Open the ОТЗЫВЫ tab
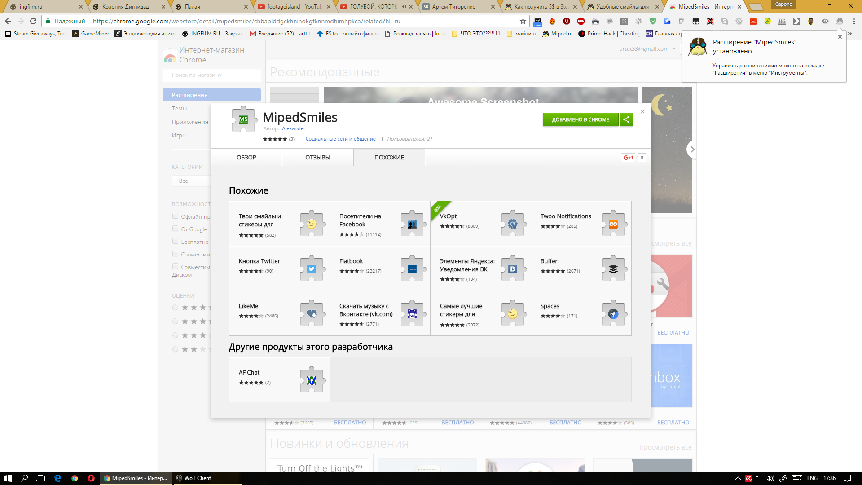Image resolution: width=862 pixels, height=485 pixels. coord(318,158)
